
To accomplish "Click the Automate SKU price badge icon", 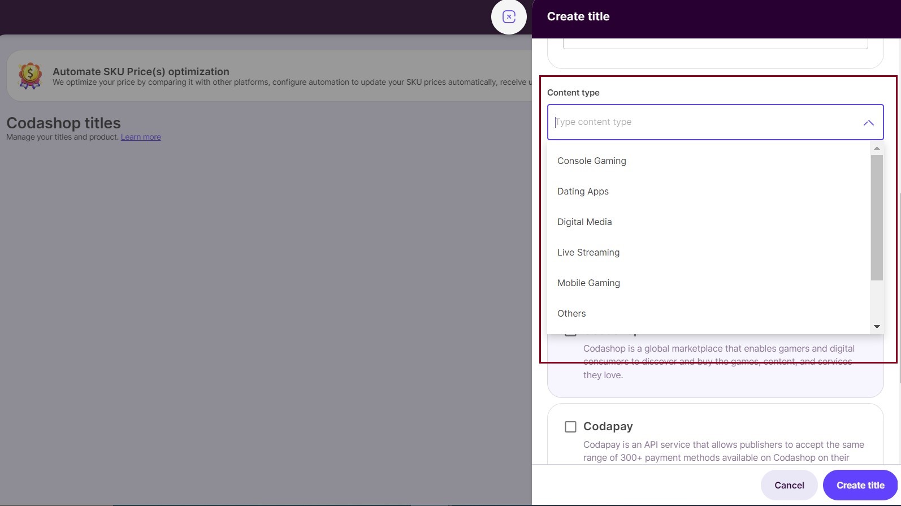I will 30,76.
